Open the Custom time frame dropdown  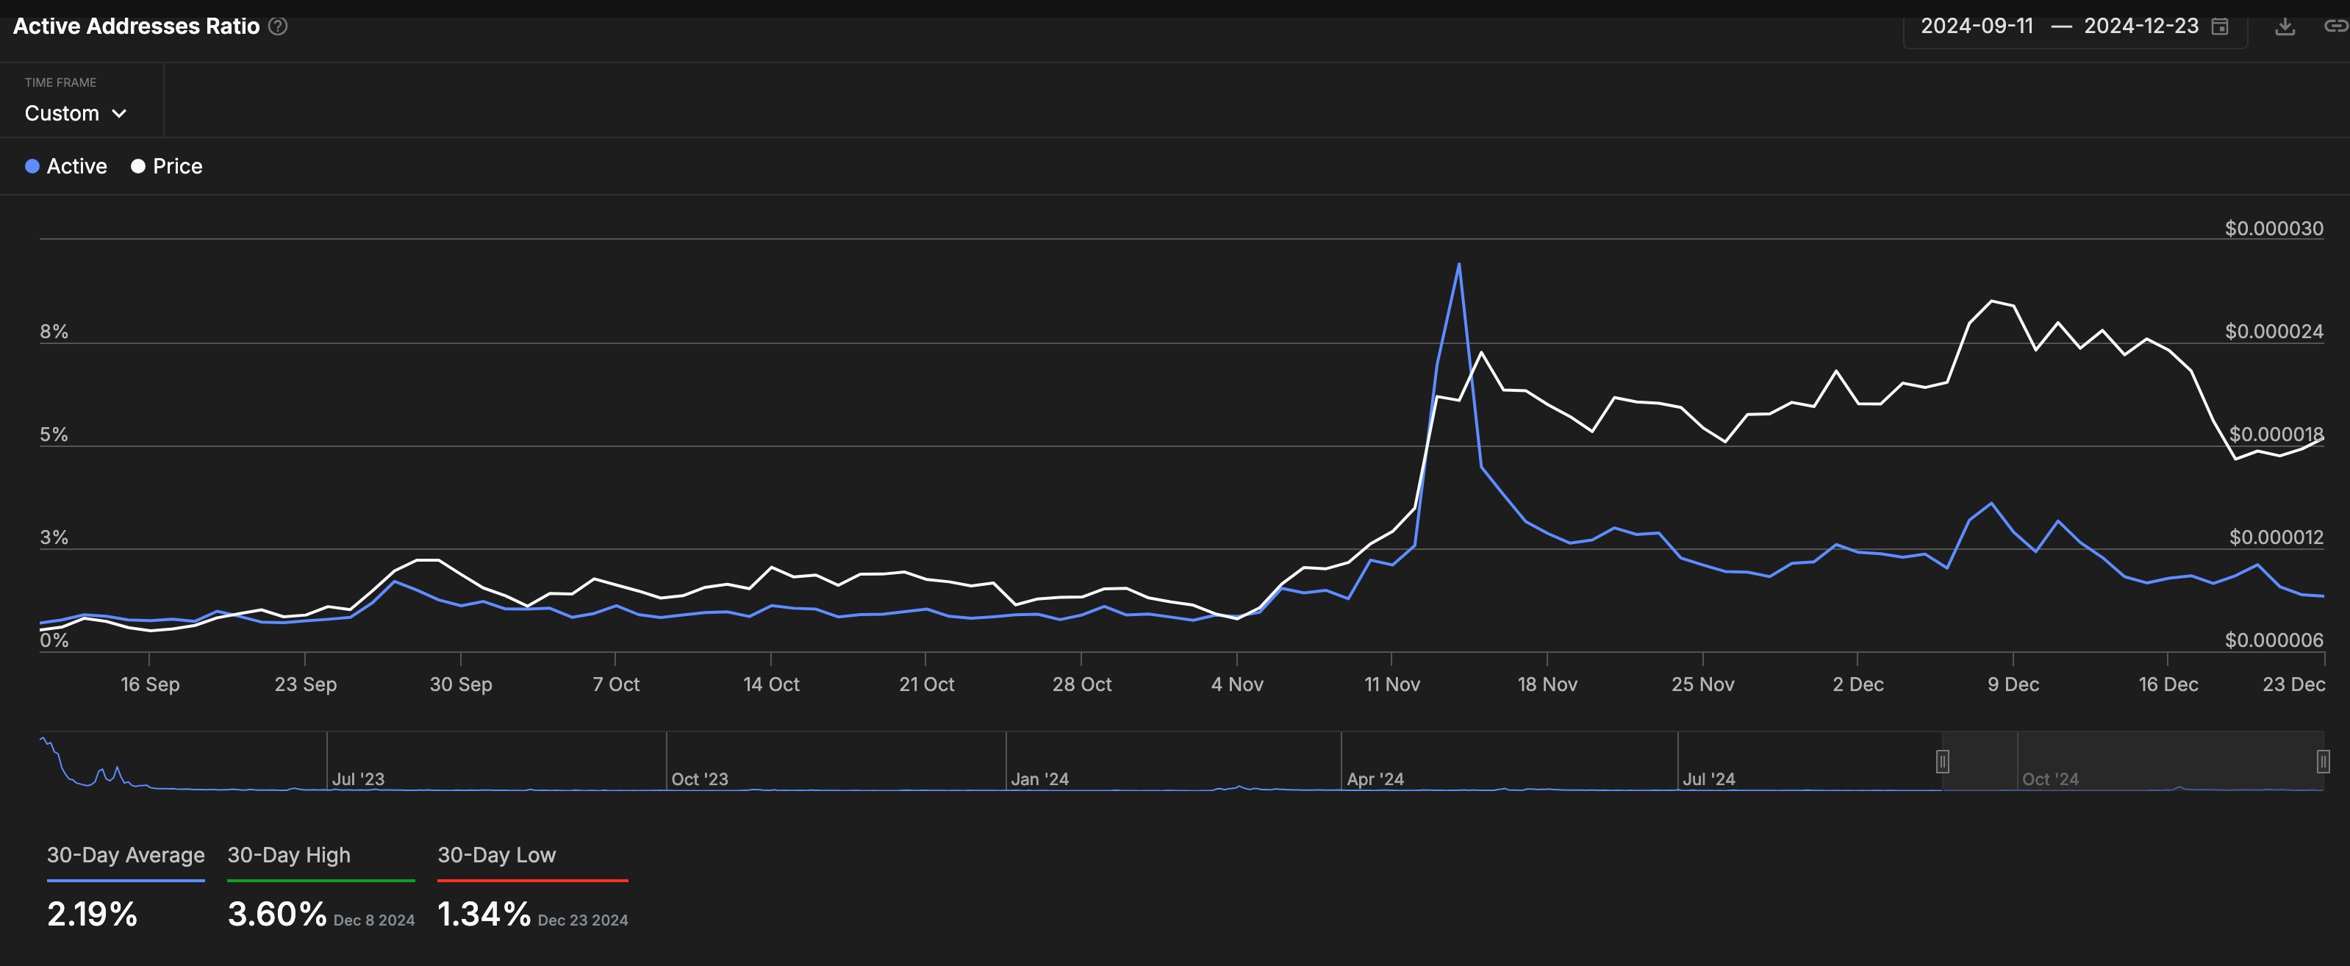pos(76,113)
